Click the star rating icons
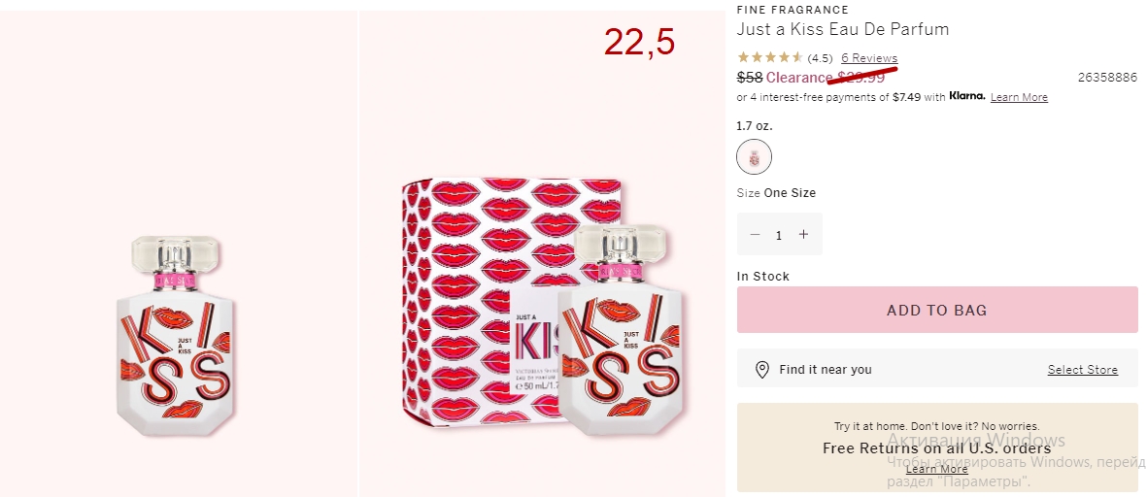1147x497 pixels. click(769, 57)
